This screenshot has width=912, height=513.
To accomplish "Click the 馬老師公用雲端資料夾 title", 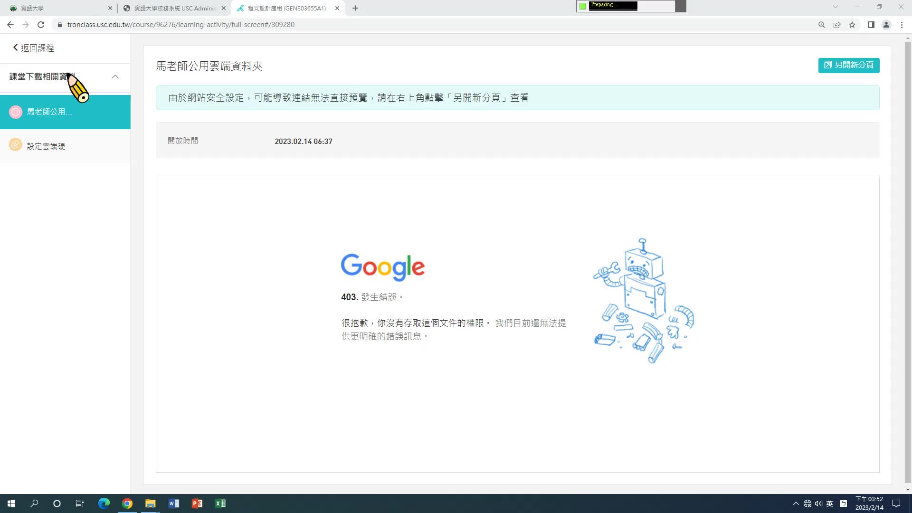I will pyautogui.click(x=209, y=66).
